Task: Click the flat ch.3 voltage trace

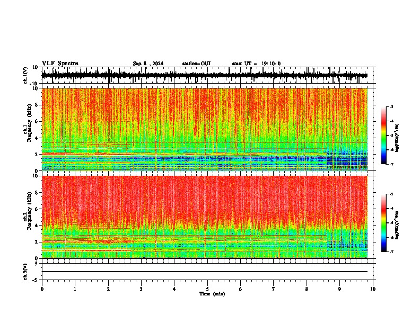Action: pos(205,272)
